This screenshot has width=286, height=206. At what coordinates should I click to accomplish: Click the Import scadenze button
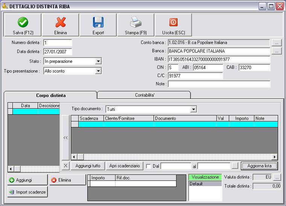click(27, 192)
